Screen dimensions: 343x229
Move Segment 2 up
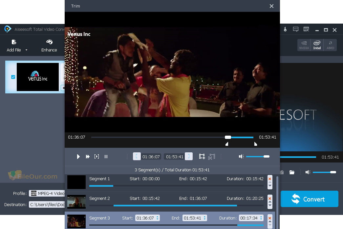pos(270,202)
